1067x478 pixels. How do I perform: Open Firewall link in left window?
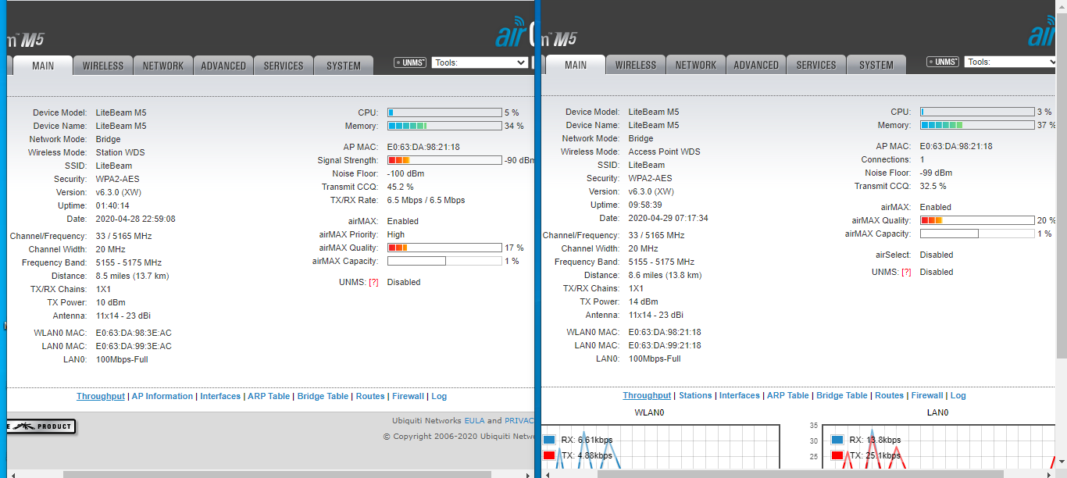tap(408, 396)
